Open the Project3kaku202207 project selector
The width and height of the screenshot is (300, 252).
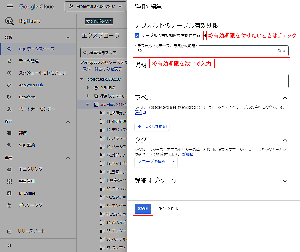(x=95, y=6)
